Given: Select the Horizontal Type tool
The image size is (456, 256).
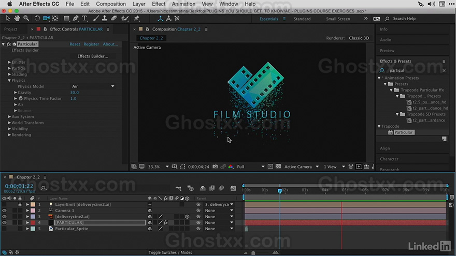Looking at the screenshot, I should point(84,18).
